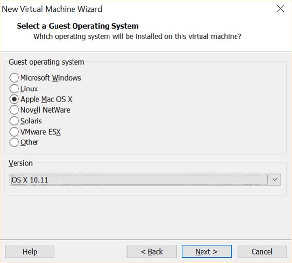Expand the Version dropdown arrow

coord(275,180)
